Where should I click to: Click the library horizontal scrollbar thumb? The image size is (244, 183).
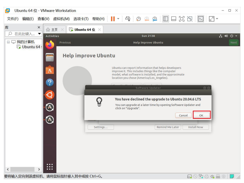click(x=22, y=169)
